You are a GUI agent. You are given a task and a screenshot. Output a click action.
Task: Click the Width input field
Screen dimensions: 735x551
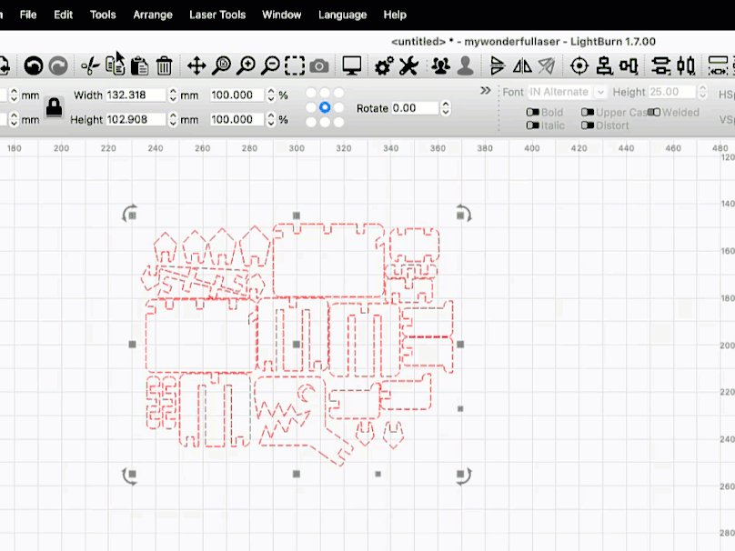click(x=136, y=95)
